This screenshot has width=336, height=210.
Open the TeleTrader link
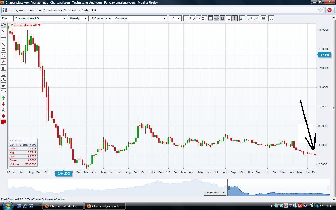pyautogui.click(x=34, y=199)
